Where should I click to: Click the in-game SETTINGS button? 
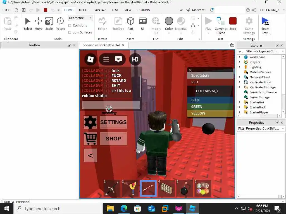click(x=113, y=122)
